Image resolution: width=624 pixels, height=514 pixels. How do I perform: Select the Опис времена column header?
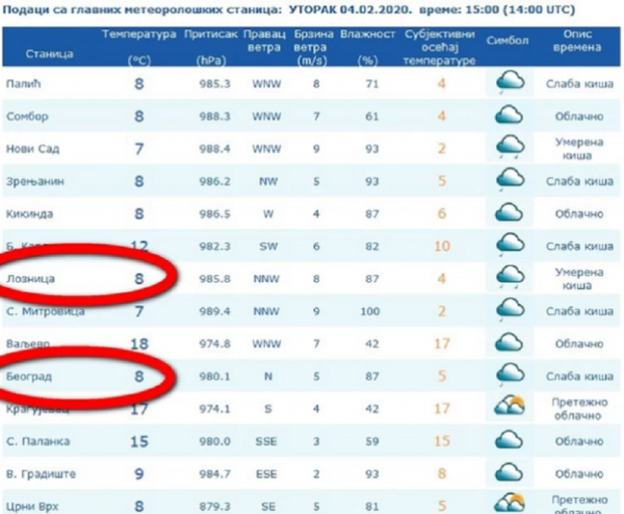(x=577, y=41)
